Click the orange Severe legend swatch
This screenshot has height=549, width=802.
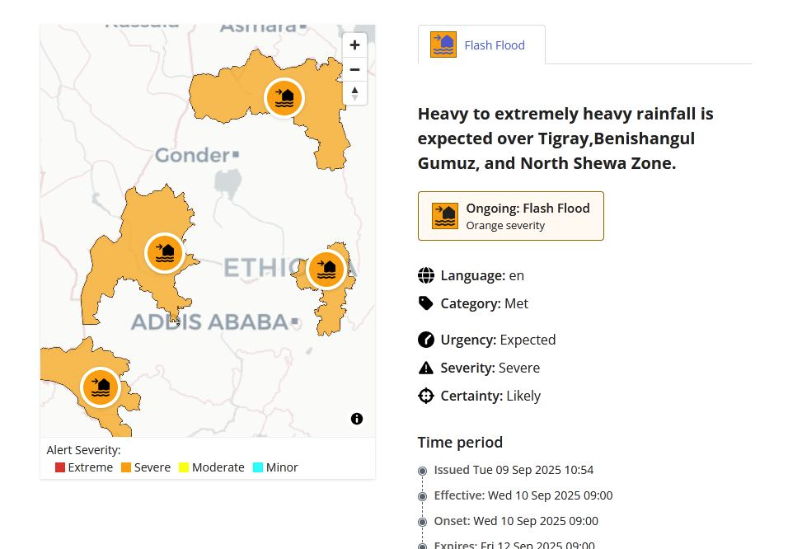pyautogui.click(x=126, y=467)
